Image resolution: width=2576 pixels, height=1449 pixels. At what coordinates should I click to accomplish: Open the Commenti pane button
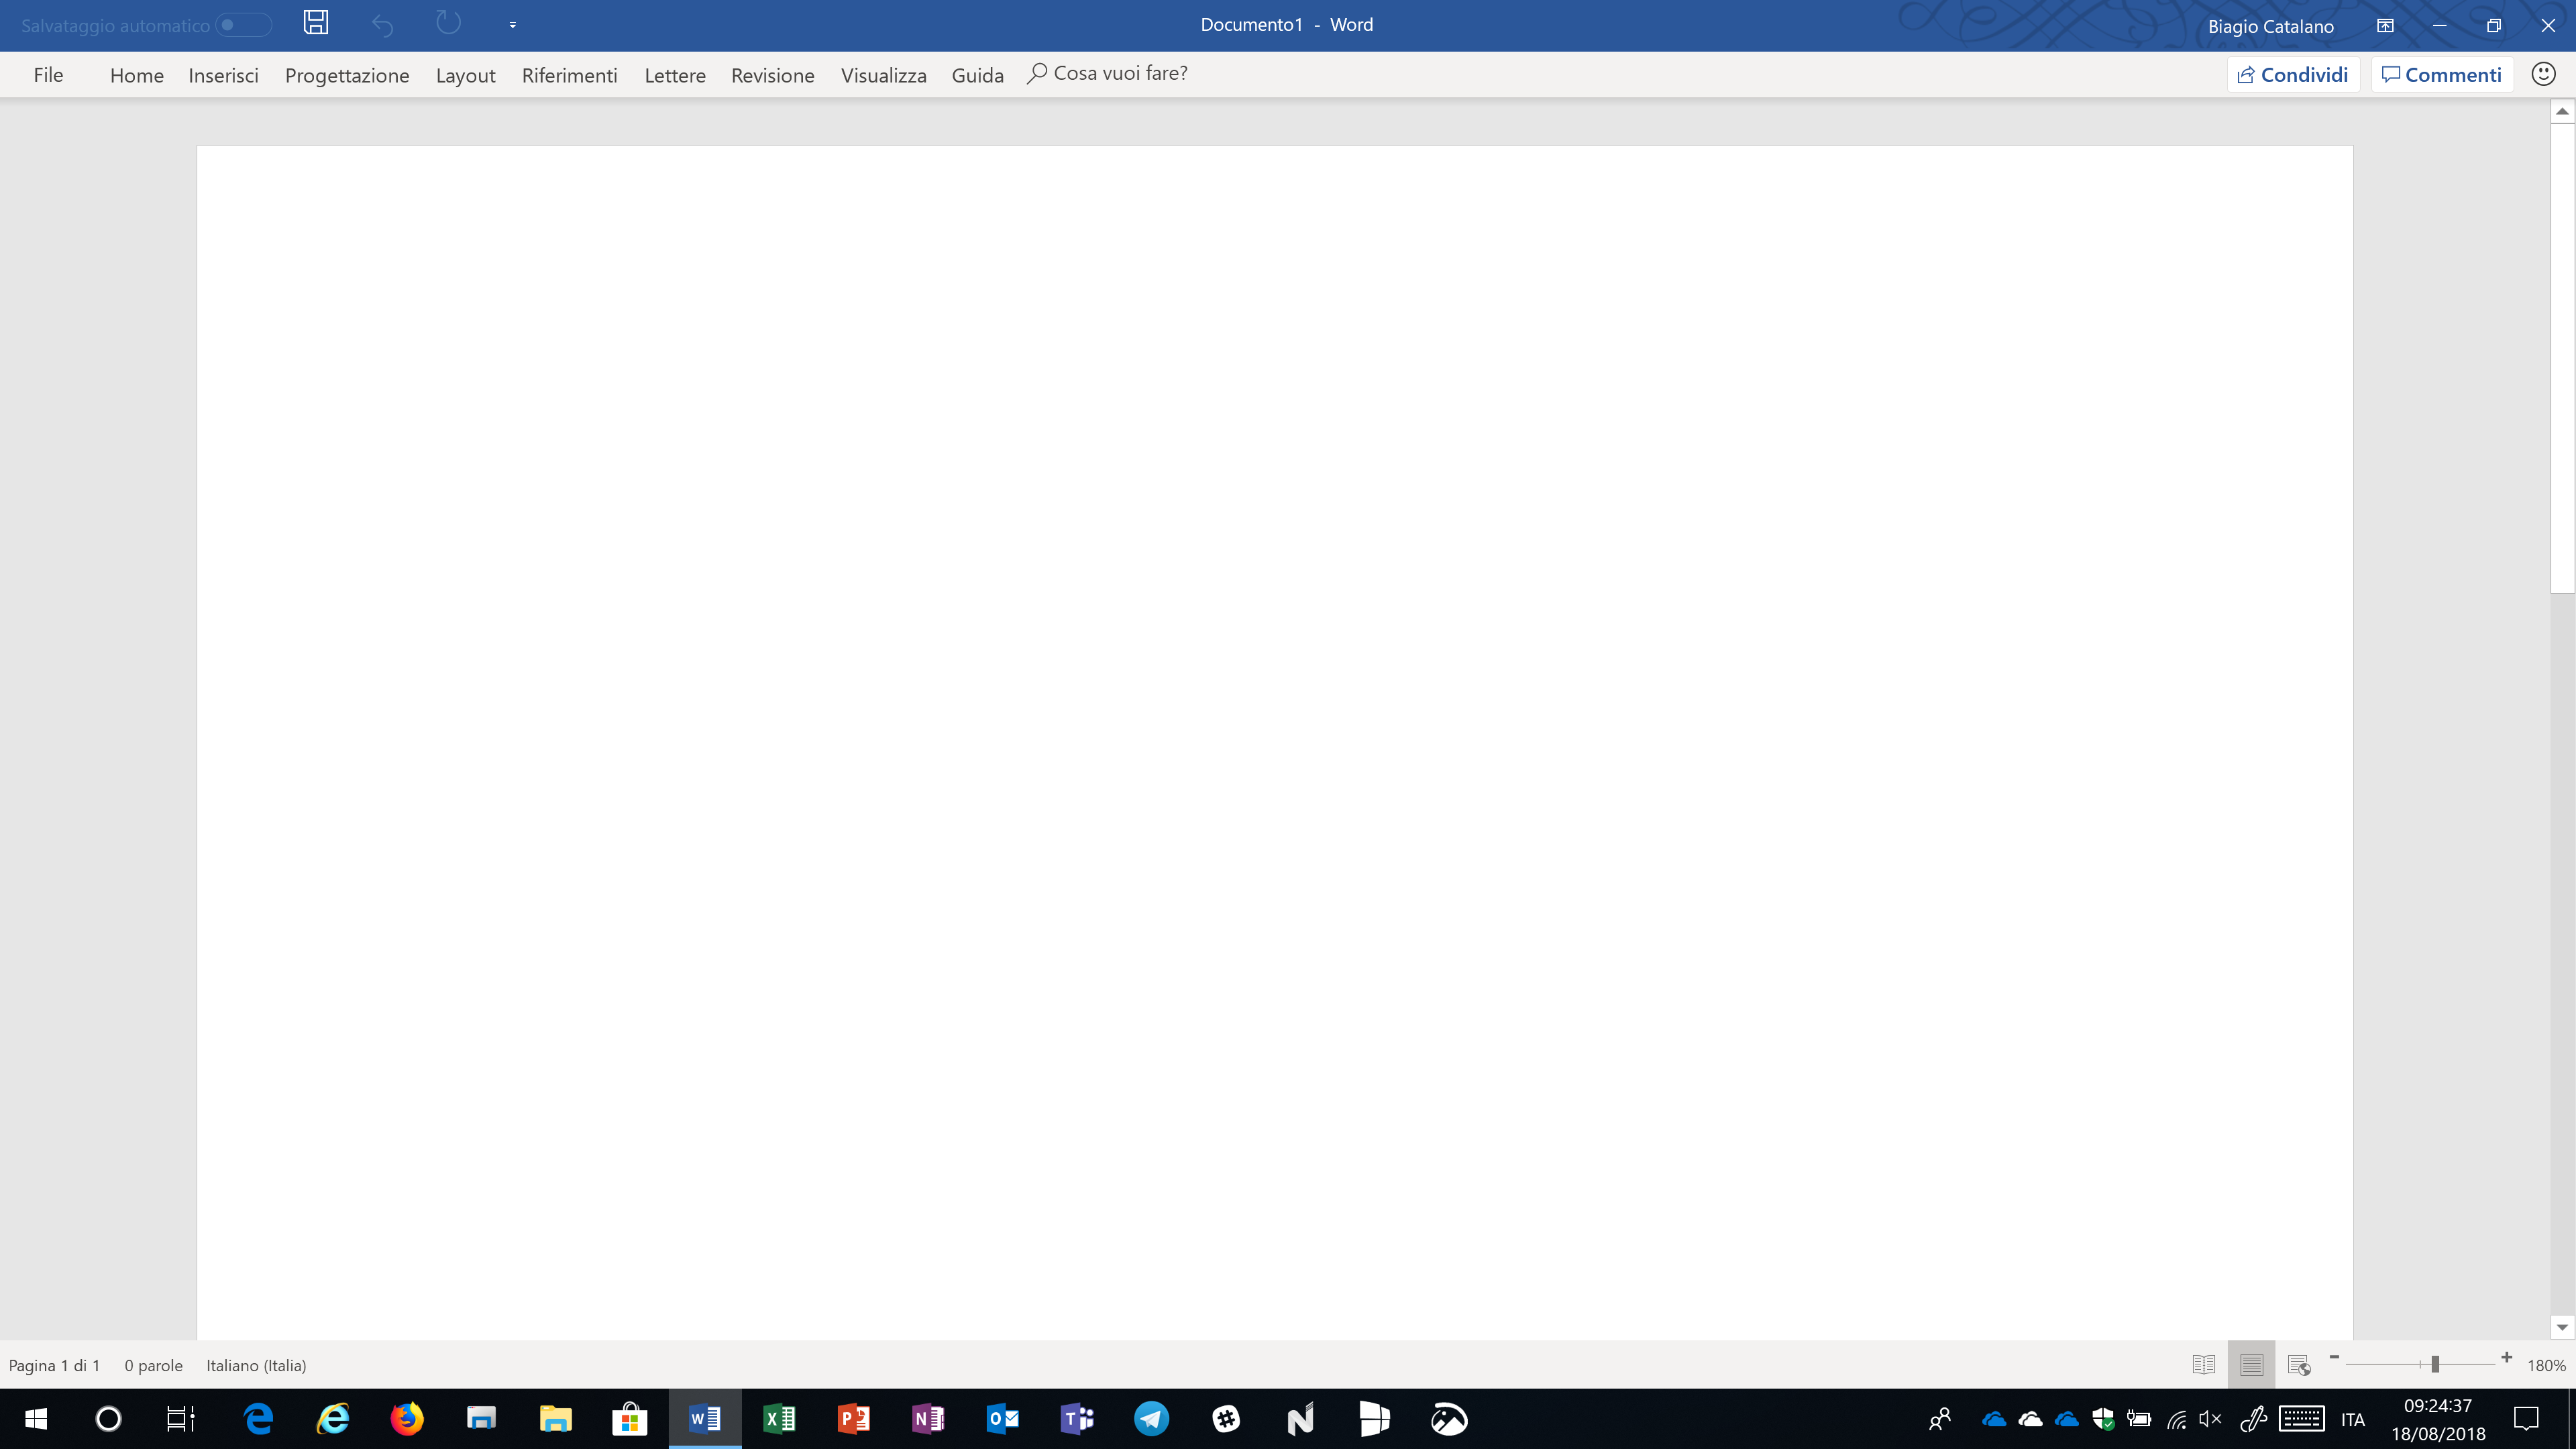pos(2441,75)
